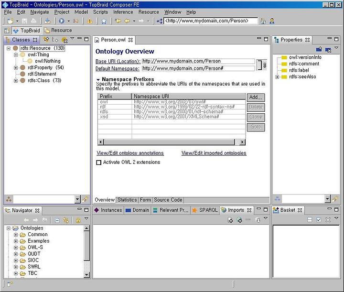Open the Classes panel search dropdown
The image size is (344, 292).
point(77,199)
